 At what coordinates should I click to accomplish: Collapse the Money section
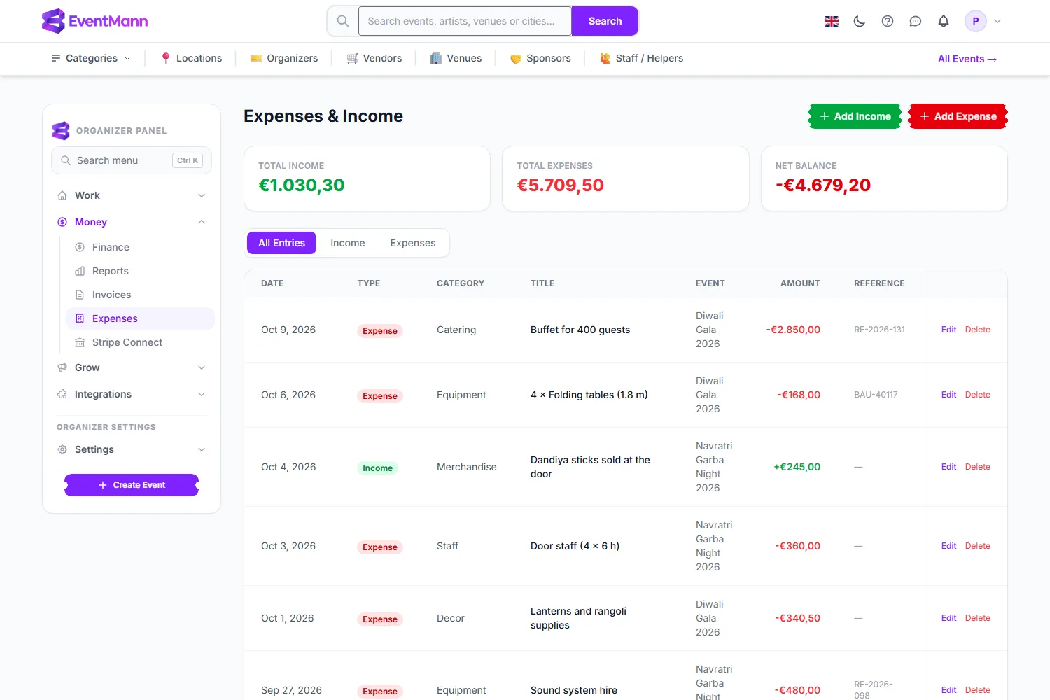tap(132, 222)
